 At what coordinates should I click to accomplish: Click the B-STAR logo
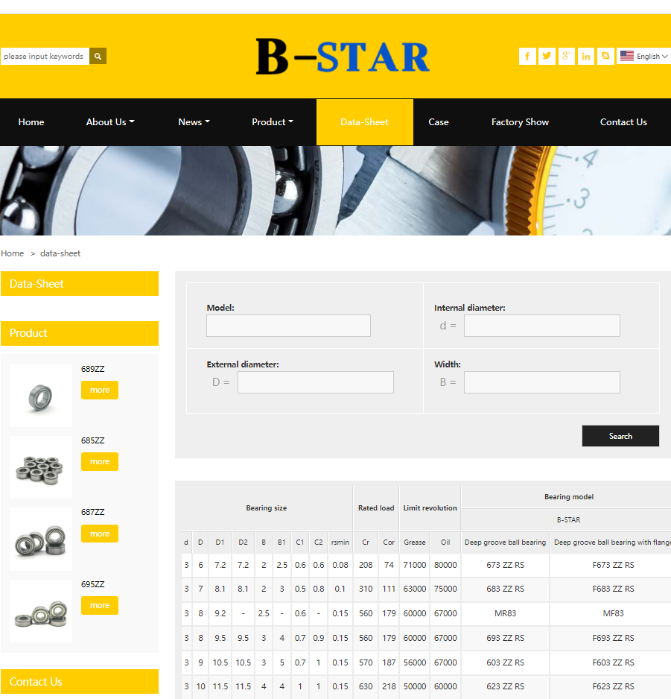point(343,57)
